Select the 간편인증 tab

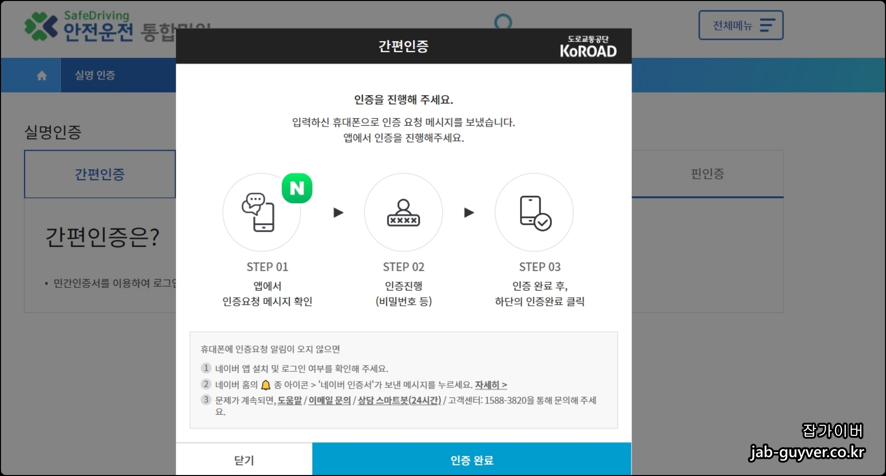(x=100, y=174)
